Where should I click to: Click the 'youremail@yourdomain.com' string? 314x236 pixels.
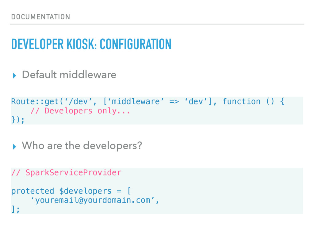pos(94,200)
